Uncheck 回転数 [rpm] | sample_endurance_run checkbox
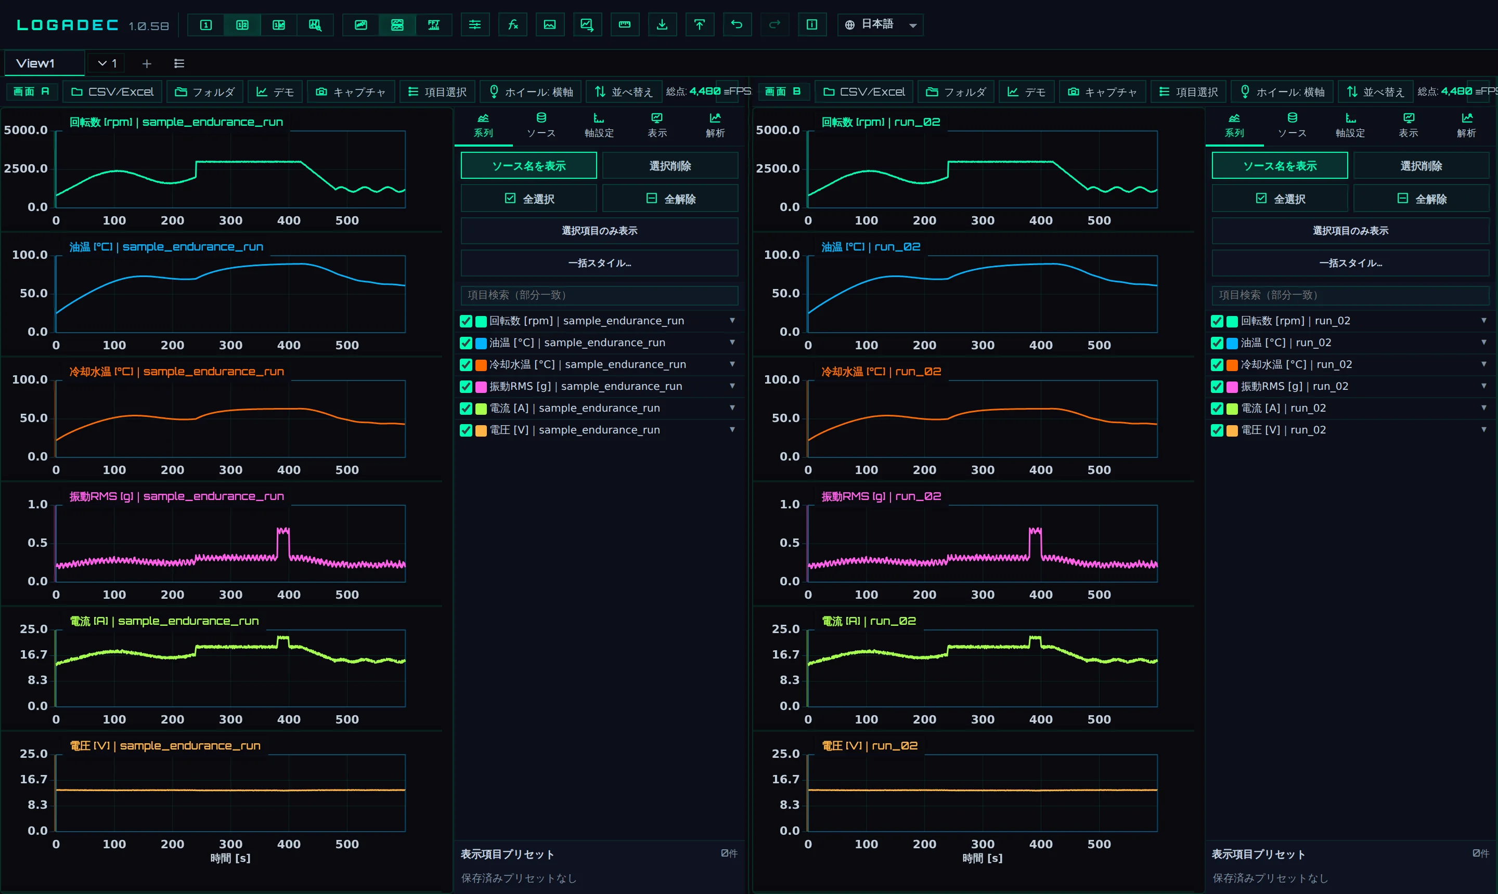 click(x=466, y=321)
